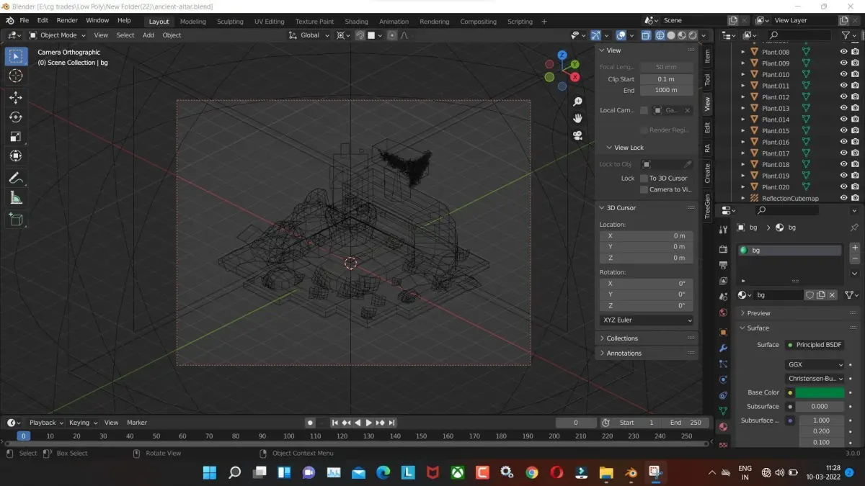Viewport: 865px width, 486px height.
Task: Select the Annotate pencil tool
Action: [16, 178]
